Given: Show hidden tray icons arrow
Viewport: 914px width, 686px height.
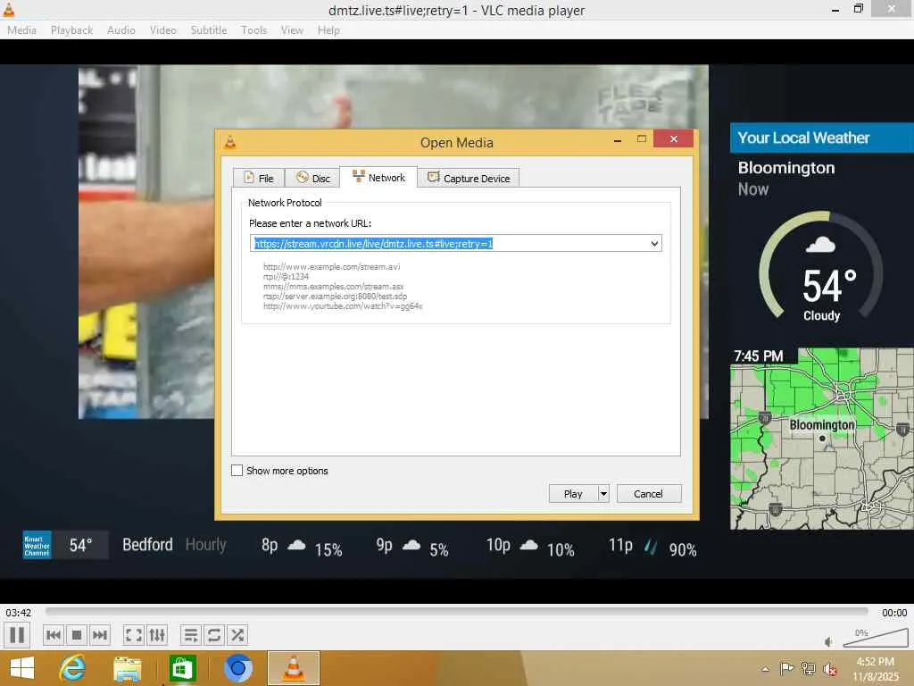Looking at the screenshot, I should pyautogui.click(x=765, y=668).
